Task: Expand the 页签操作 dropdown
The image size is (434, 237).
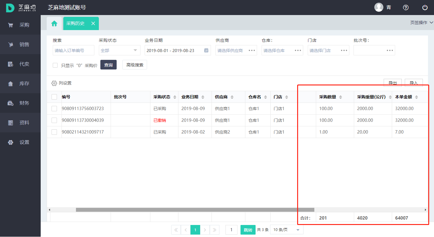Action: point(422,23)
